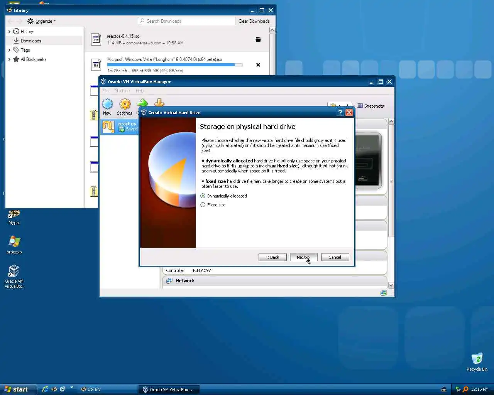Select the Downloads entry in Library sidebar
The width and height of the screenshot is (494, 395).
[44, 41]
